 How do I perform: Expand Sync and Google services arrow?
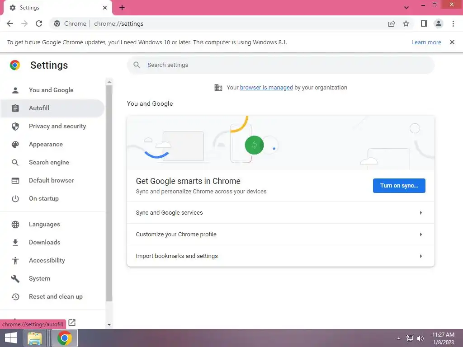(421, 213)
